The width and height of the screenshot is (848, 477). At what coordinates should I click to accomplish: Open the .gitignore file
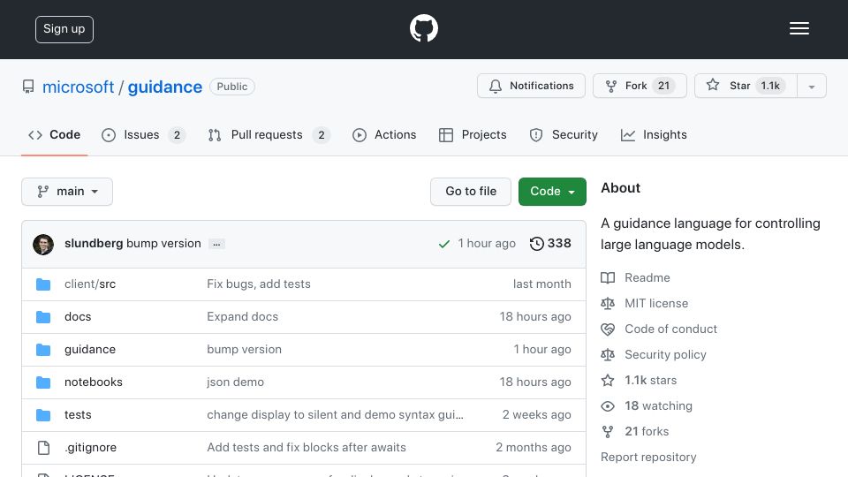pos(90,448)
